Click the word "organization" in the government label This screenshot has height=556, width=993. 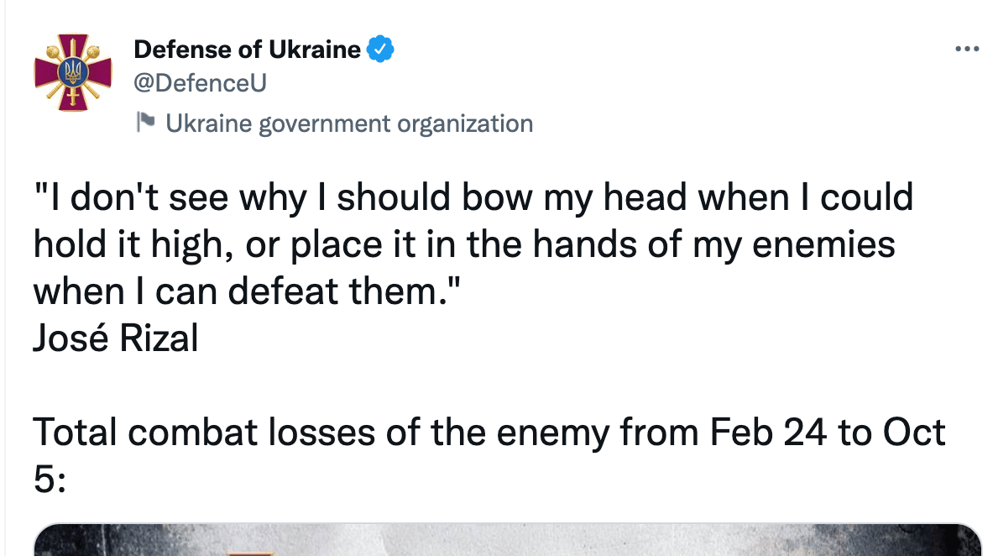(464, 123)
